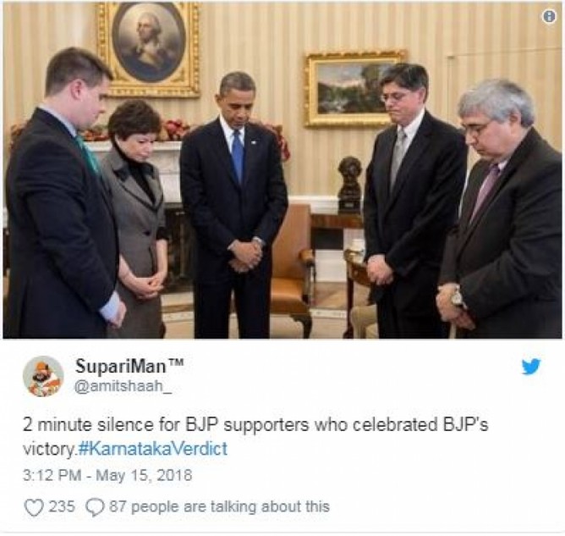Click the gold-framed landscape painting in photo
565x536 pixels.
tap(354, 89)
